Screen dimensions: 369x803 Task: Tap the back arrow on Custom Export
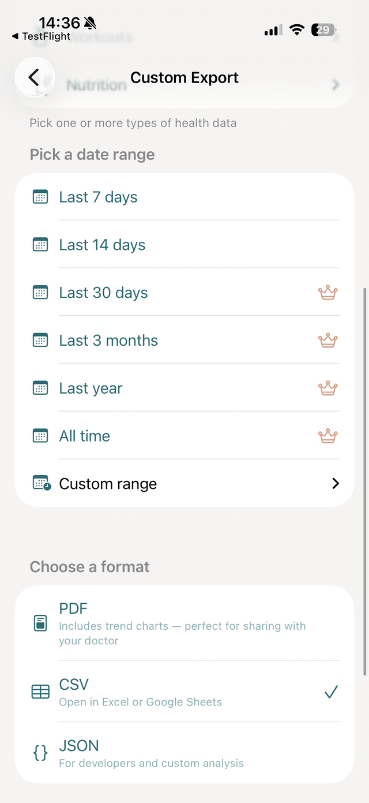click(35, 77)
